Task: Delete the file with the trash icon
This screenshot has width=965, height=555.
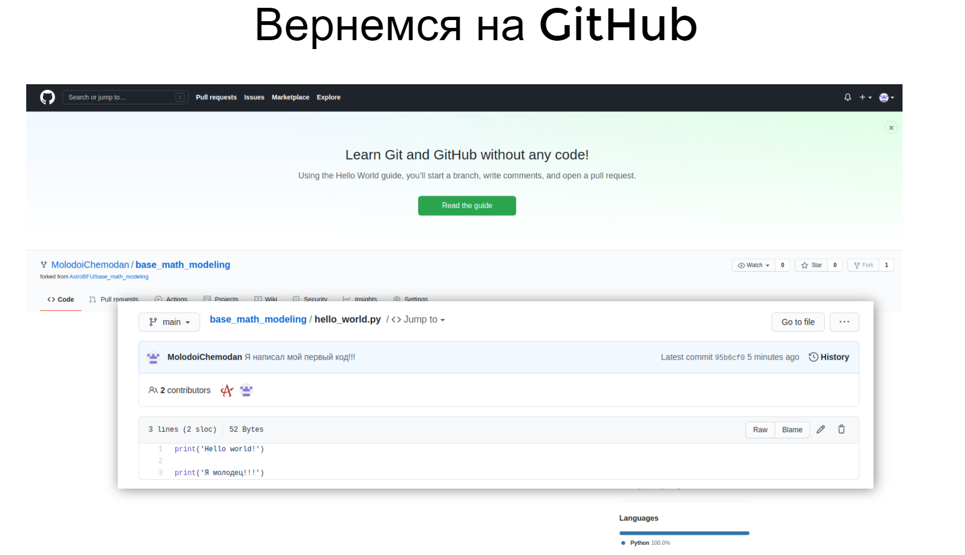Action: point(841,429)
